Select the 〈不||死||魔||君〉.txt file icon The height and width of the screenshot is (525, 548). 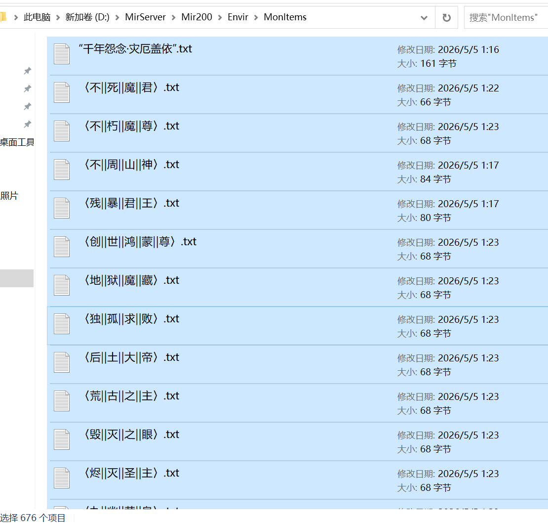(x=62, y=92)
